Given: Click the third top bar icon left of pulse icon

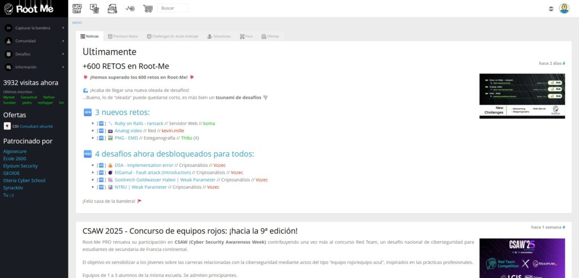Looking at the screenshot, I should (112, 8).
